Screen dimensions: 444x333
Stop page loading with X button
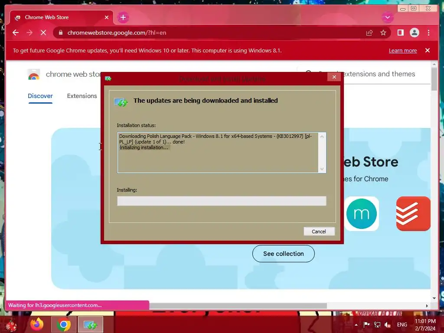click(x=43, y=33)
